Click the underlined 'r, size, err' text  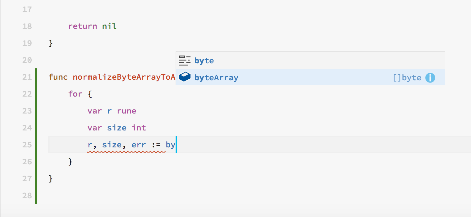[x=117, y=145]
